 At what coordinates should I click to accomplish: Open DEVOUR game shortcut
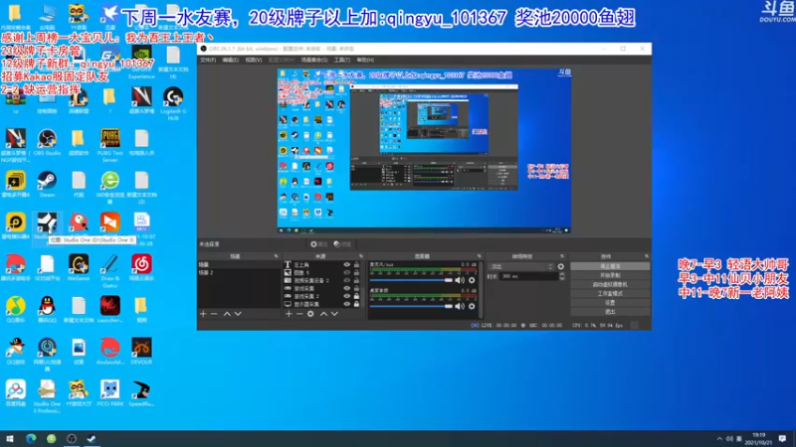141,352
